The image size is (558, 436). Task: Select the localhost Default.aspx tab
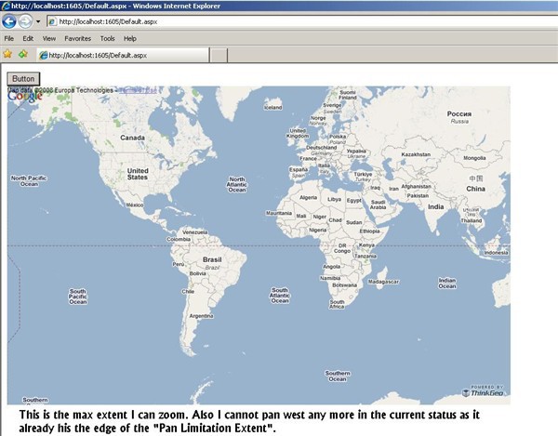pyautogui.click(x=123, y=55)
